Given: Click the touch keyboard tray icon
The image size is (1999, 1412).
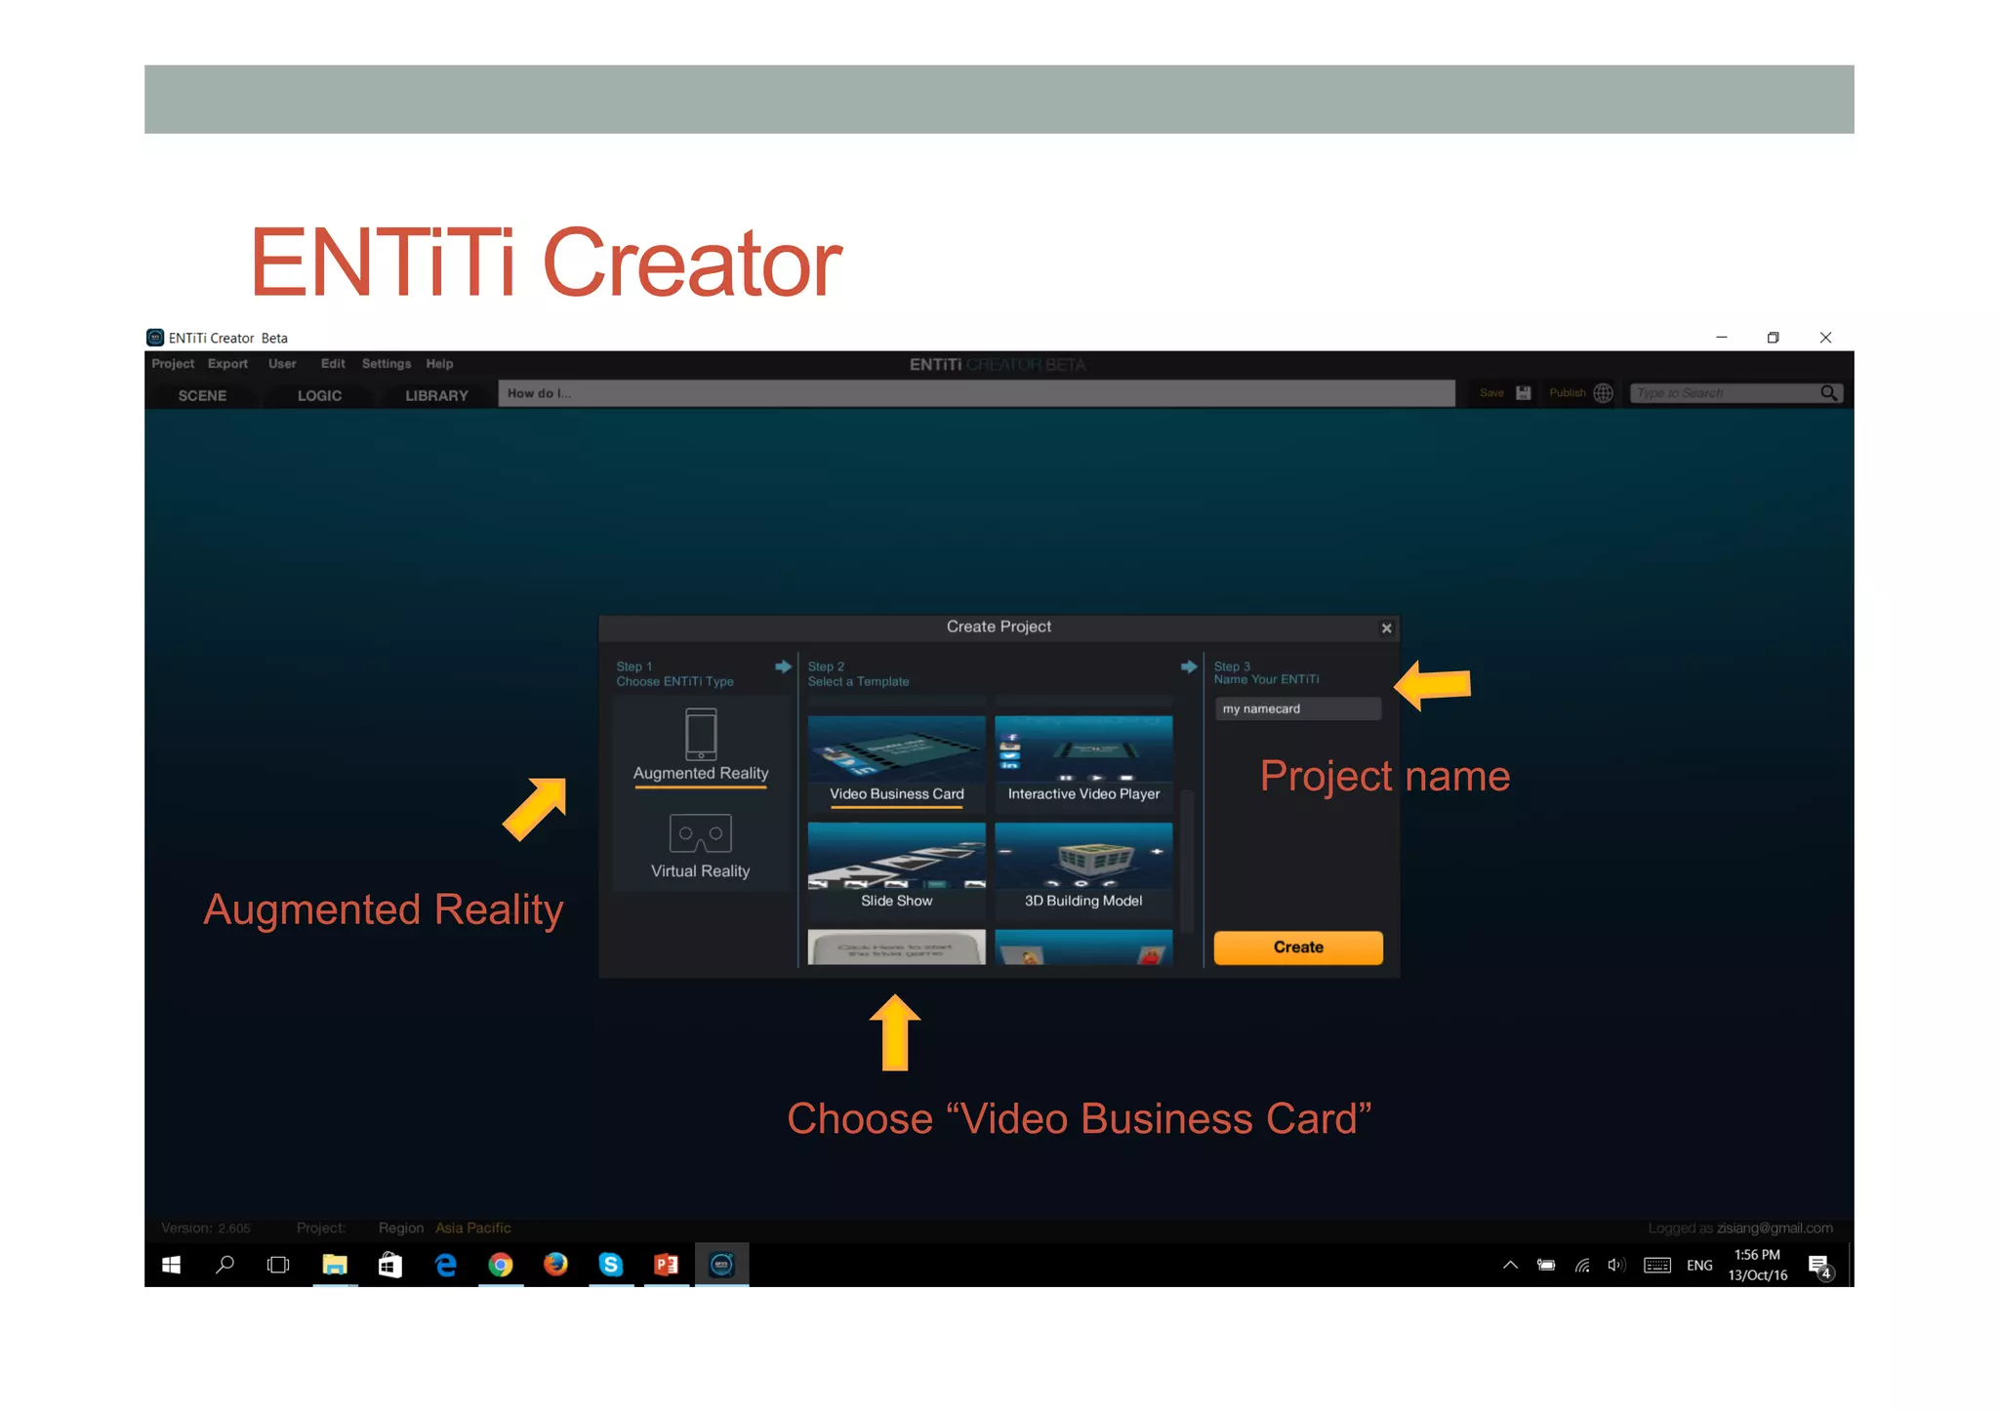Looking at the screenshot, I should point(1657,1266).
